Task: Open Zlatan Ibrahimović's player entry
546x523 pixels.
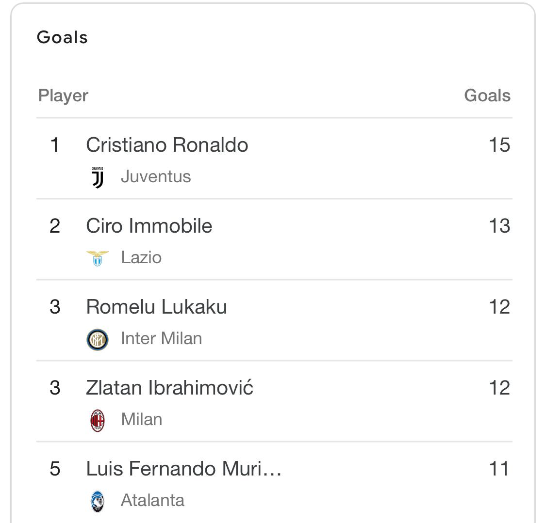Action: [169, 388]
